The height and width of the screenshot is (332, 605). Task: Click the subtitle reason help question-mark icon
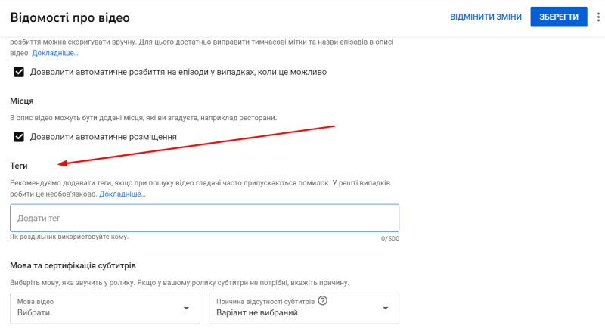click(x=323, y=301)
